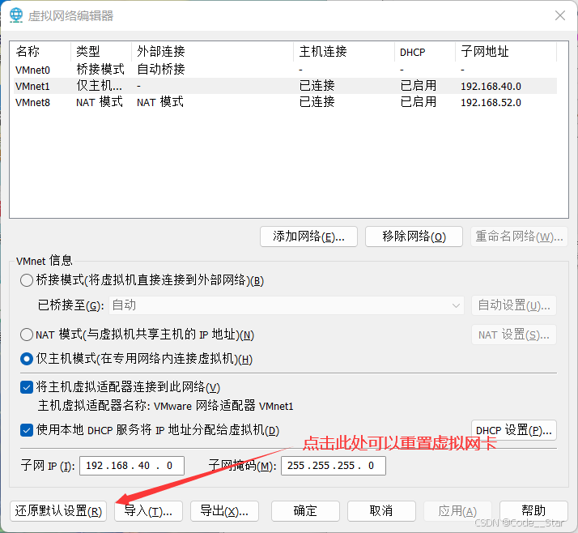Click 移除网络(O) button
Viewport: 578px width, 533px height.
[x=414, y=237]
